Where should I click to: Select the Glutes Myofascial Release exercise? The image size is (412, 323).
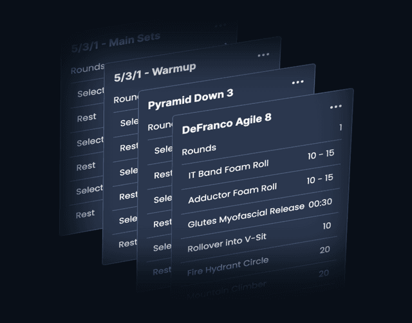(246, 215)
